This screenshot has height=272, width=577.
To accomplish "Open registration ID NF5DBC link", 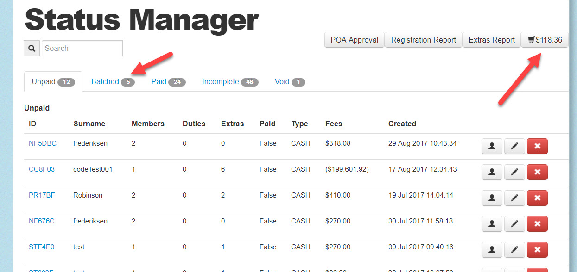I will (x=43, y=143).
